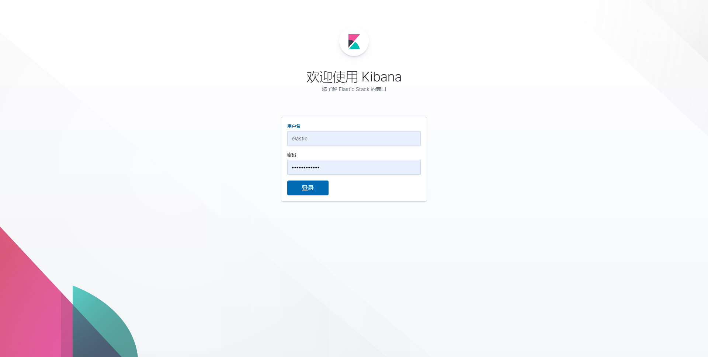The width and height of the screenshot is (708, 357).
Task: Click inside the 密码 password field
Action: [x=354, y=167]
